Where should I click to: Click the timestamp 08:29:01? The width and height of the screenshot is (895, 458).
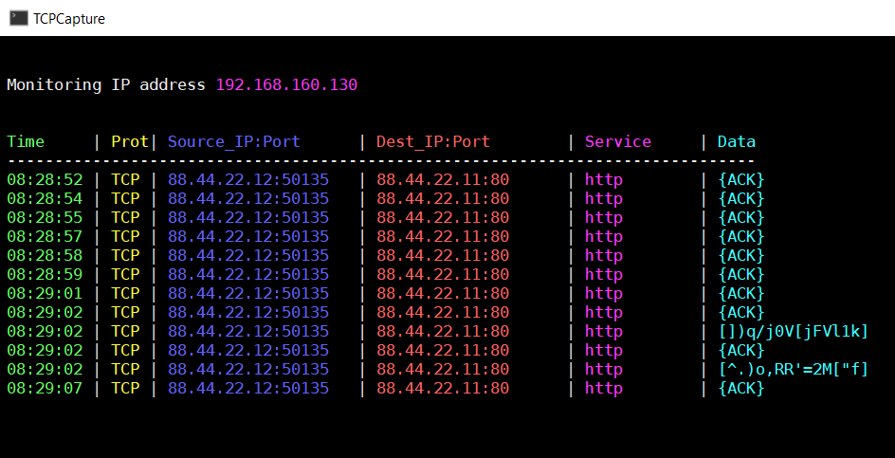click(x=45, y=294)
